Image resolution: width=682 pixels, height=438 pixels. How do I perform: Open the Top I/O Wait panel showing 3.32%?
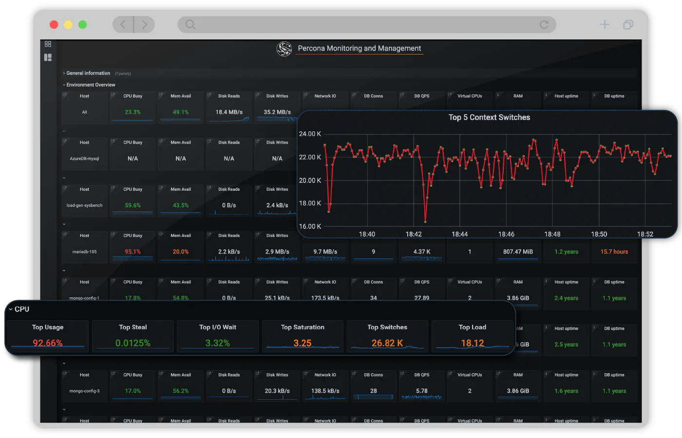click(218, 336)
